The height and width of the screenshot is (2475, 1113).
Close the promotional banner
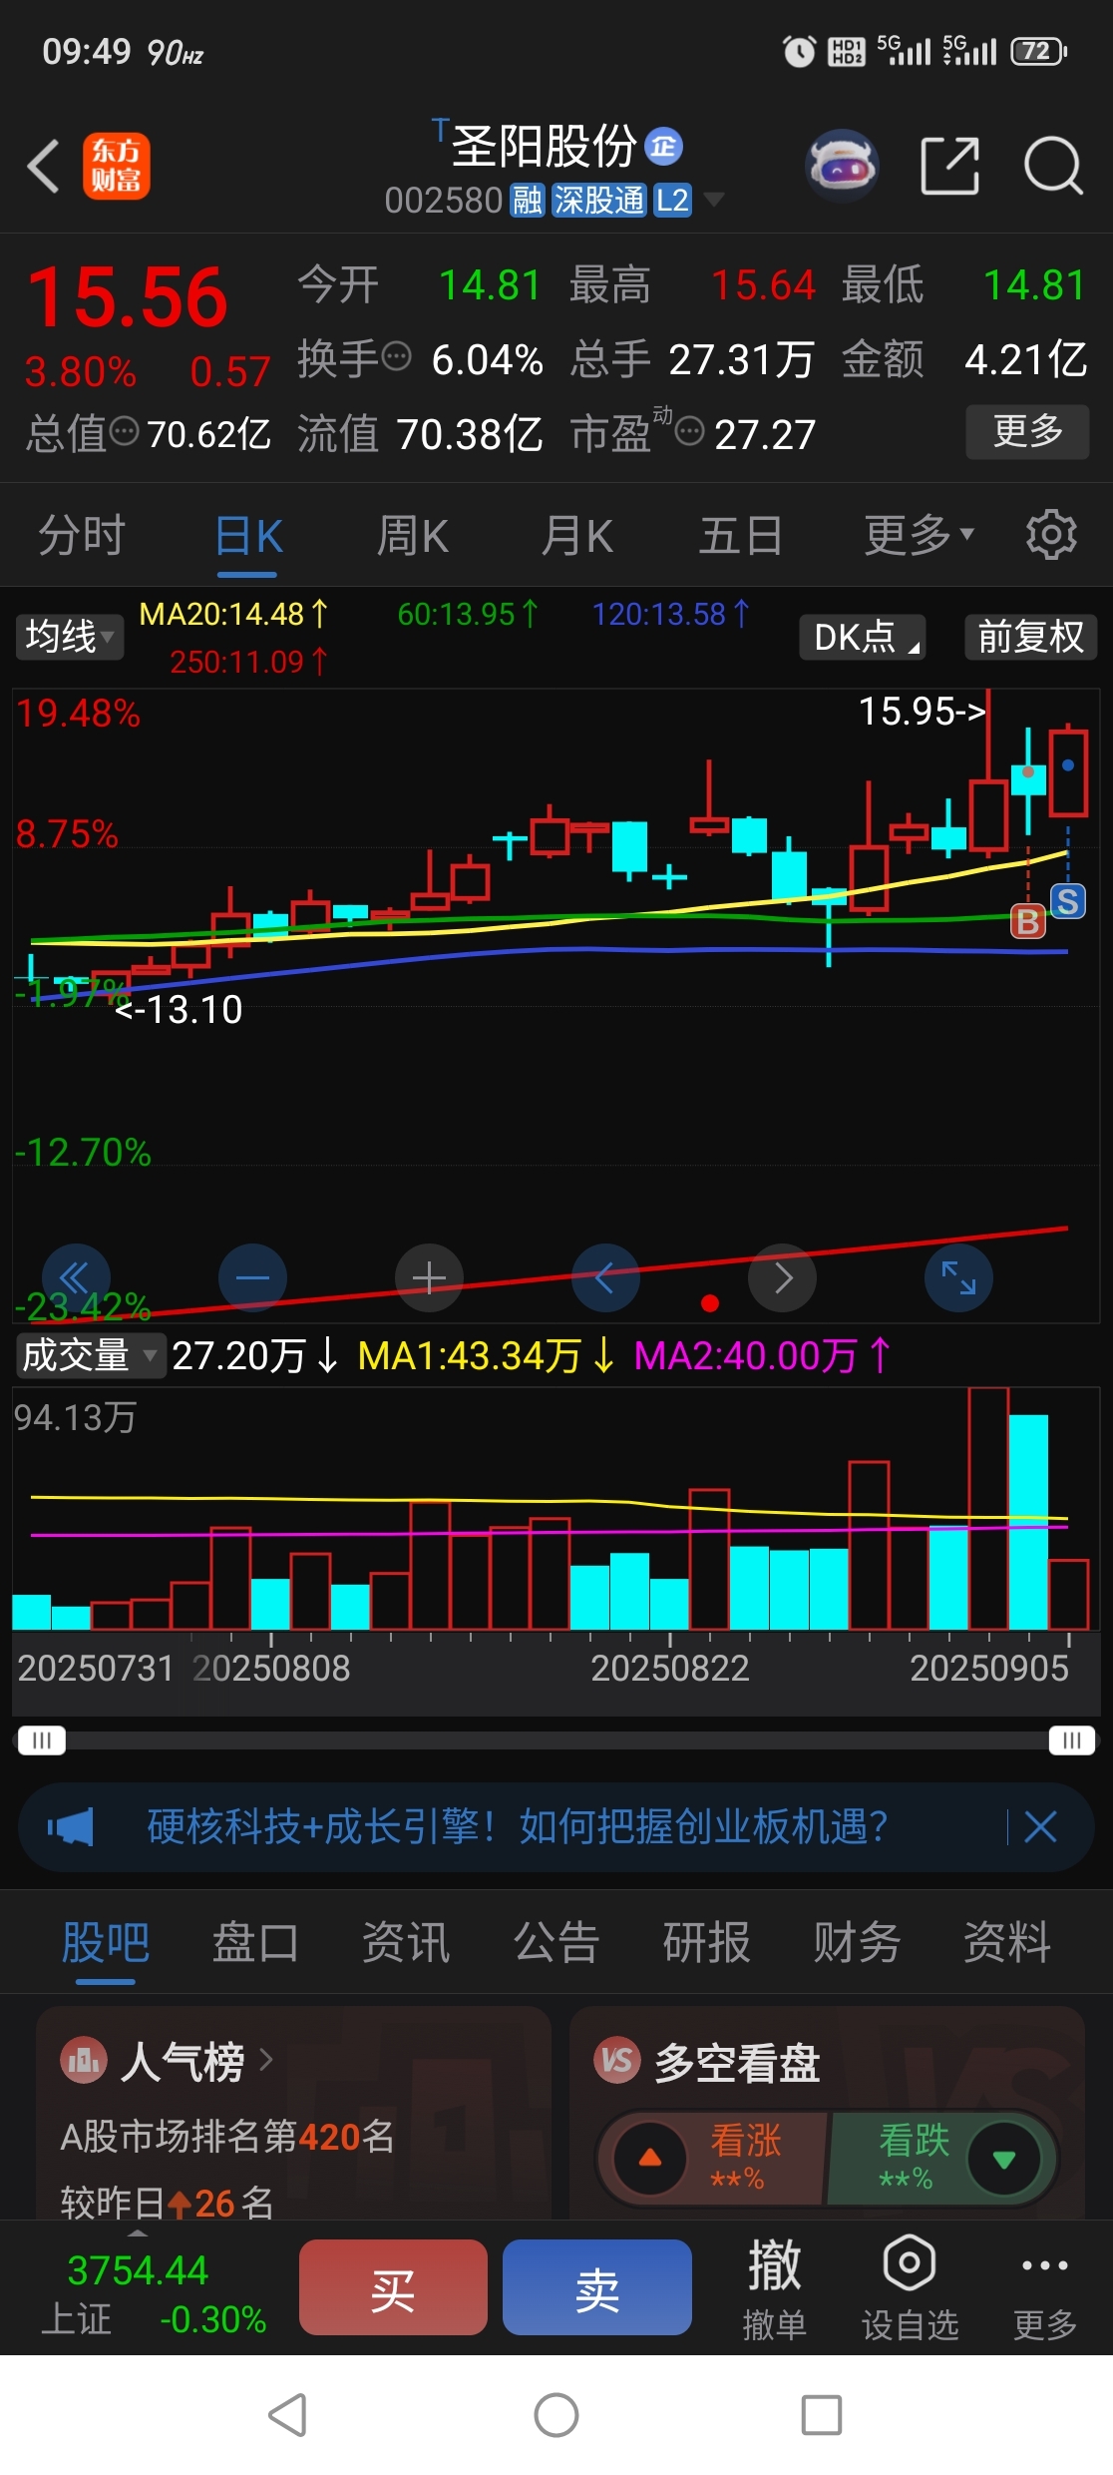[x=1040, y=1827]
